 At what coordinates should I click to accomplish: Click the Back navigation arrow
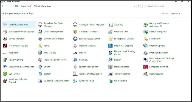[3, 6]
